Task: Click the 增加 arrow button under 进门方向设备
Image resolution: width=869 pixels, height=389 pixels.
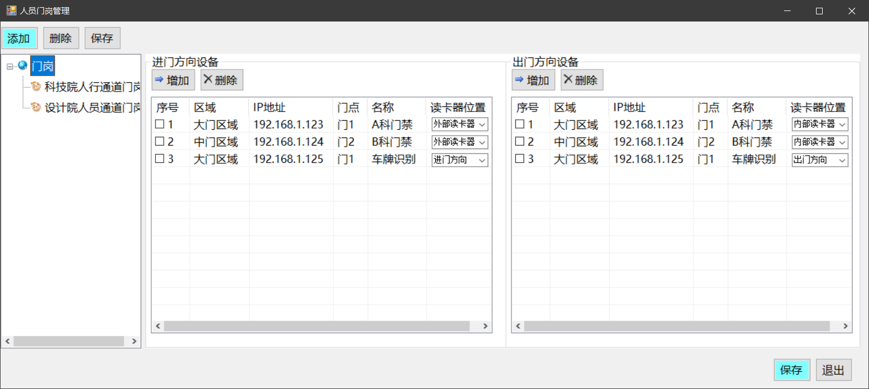Action: [x=173, y=80]
